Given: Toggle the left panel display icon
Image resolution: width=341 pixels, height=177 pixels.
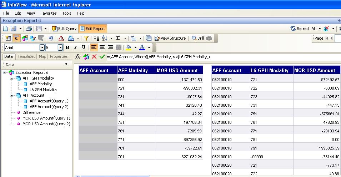Looking at the screenshot, I should (x=8, y=38).
